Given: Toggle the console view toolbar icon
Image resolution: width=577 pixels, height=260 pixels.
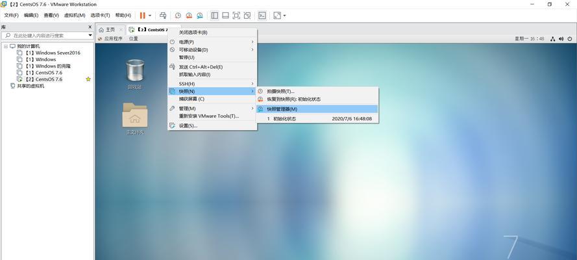Looking at the screenshot, I should tap(262, 16).
